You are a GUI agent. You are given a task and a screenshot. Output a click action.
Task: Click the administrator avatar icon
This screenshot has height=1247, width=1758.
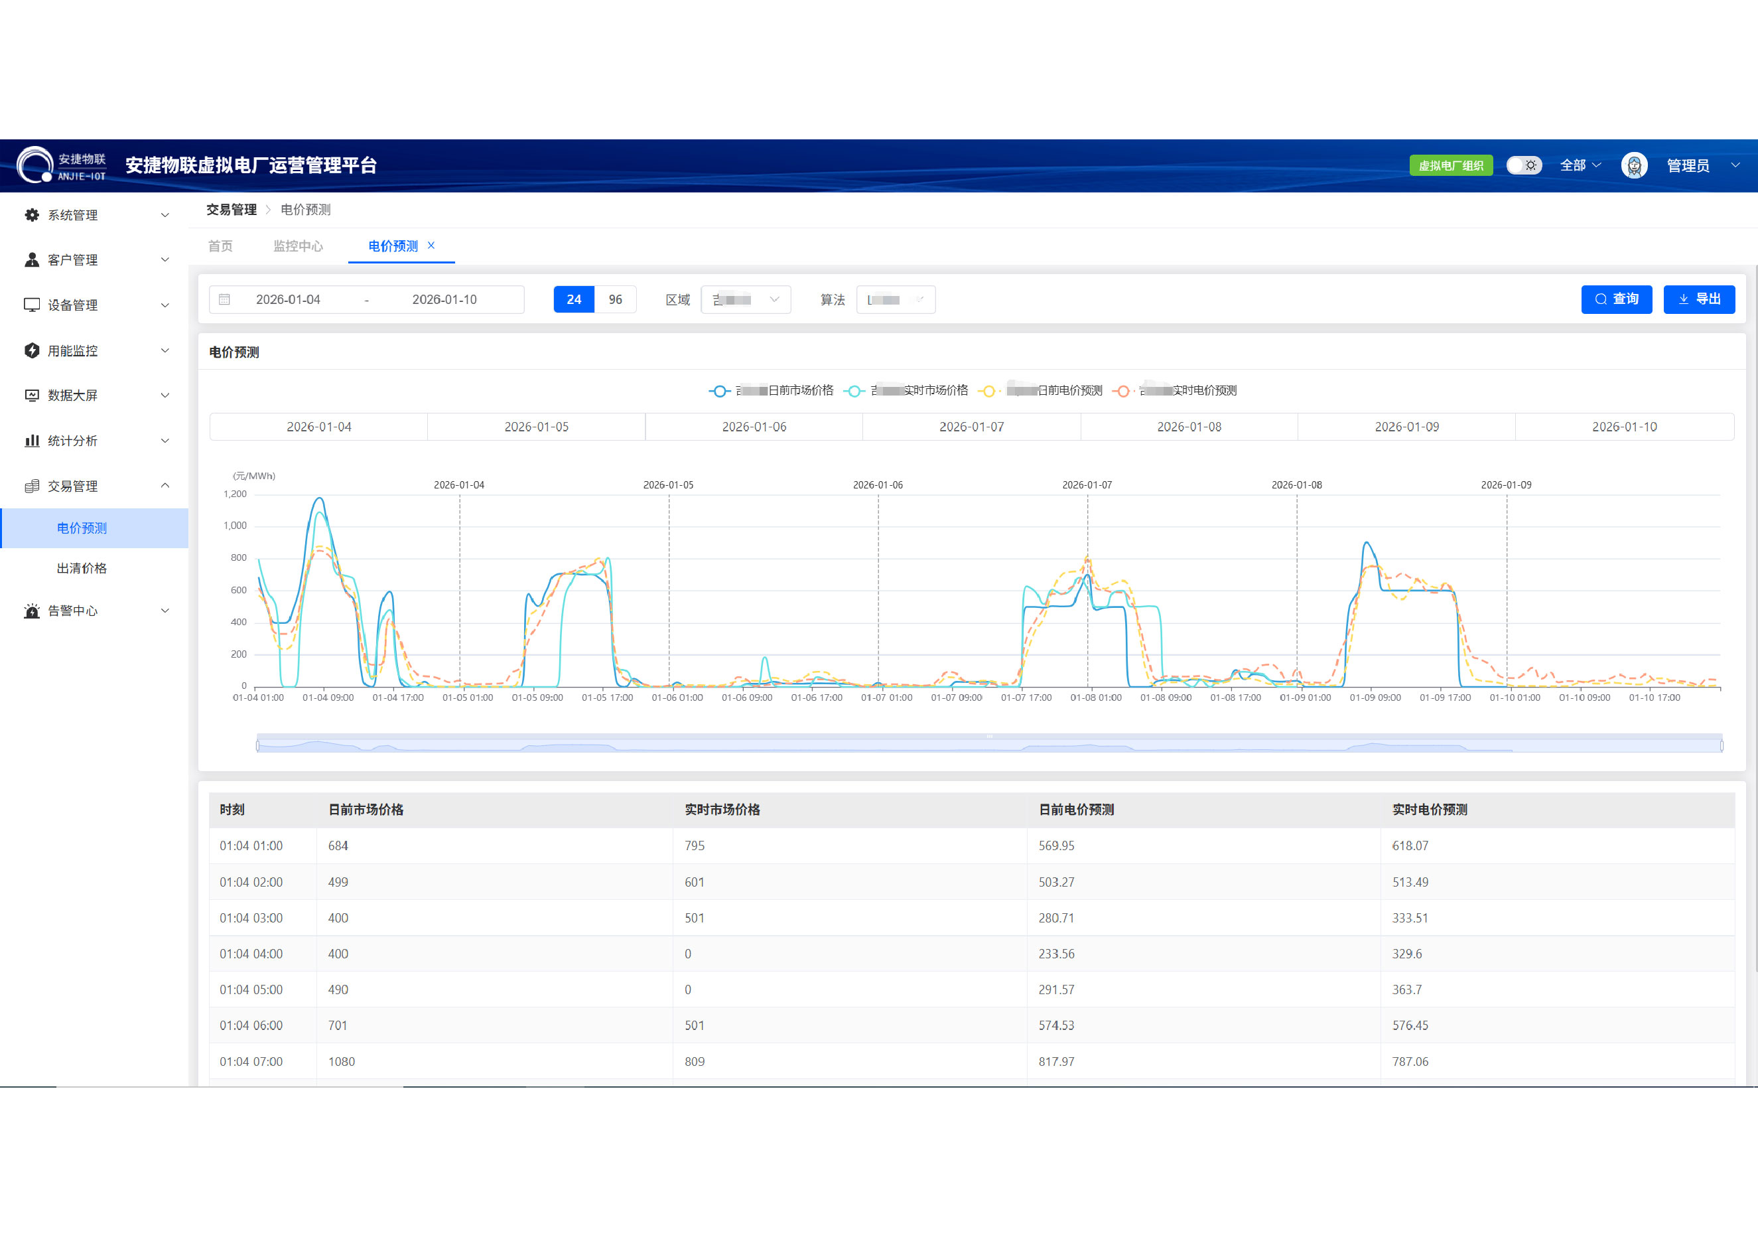pyautogui.click(x=1634, y=165)
